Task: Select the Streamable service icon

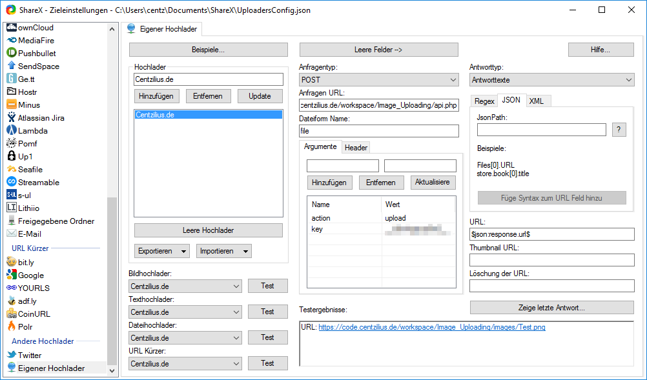Action: click(11, 182)
